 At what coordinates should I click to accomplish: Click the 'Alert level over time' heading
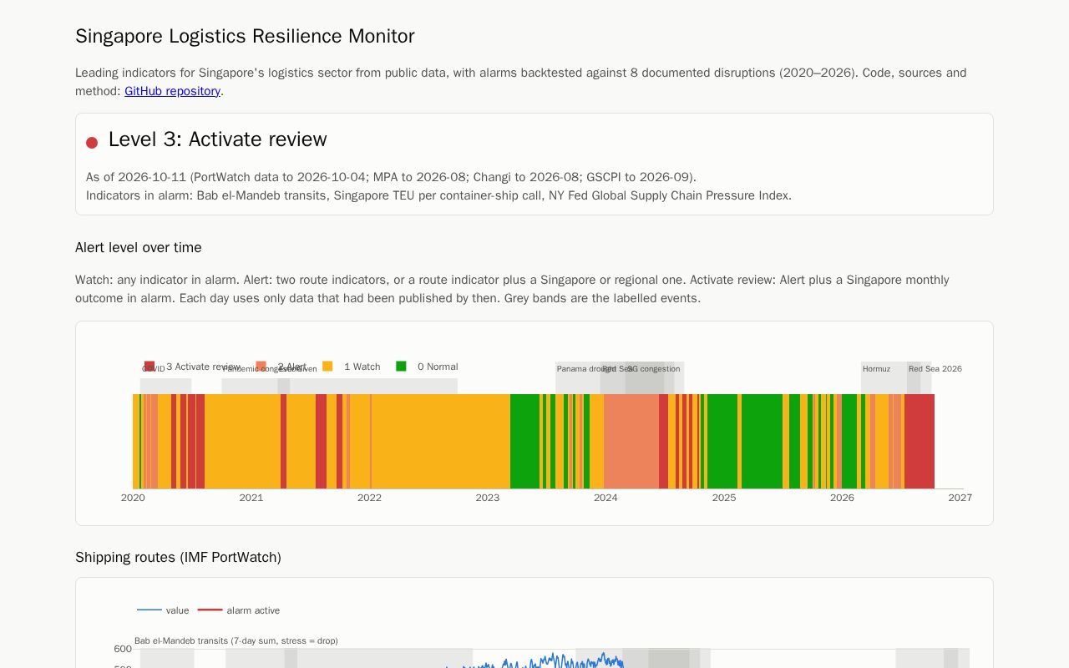click(139, 247)
